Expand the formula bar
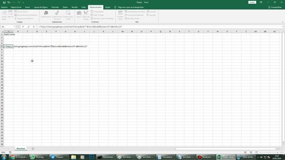This screenshot has width=285, height=160. click(283, 27)
